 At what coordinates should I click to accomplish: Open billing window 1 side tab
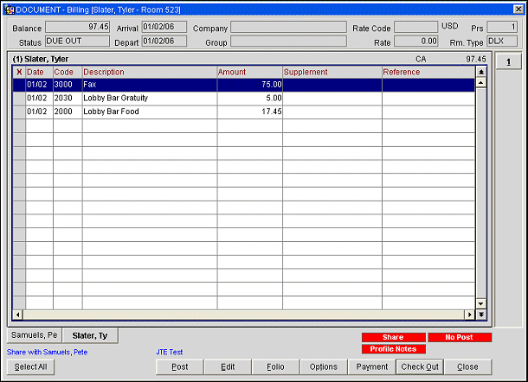point(508,61)
